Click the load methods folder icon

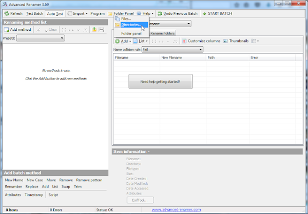tap(94, 30)
